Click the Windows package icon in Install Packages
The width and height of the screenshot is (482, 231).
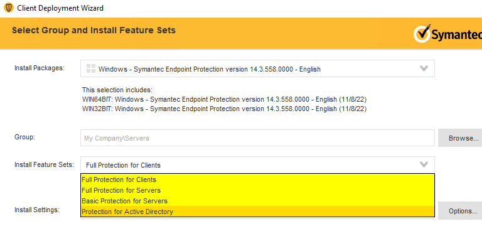coord(91,68)
